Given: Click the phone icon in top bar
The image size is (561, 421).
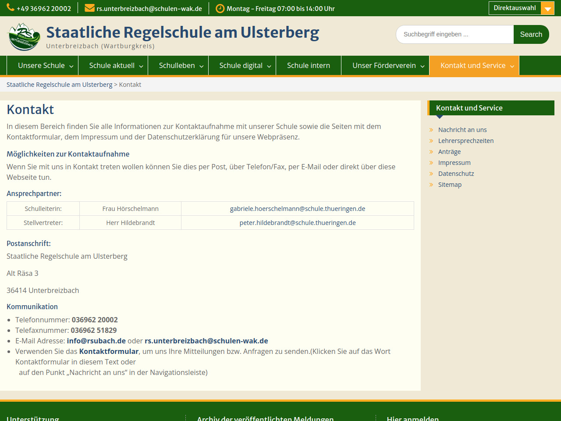Looking at the screenshot, I should pyautogui.click(x=11, y=8).
